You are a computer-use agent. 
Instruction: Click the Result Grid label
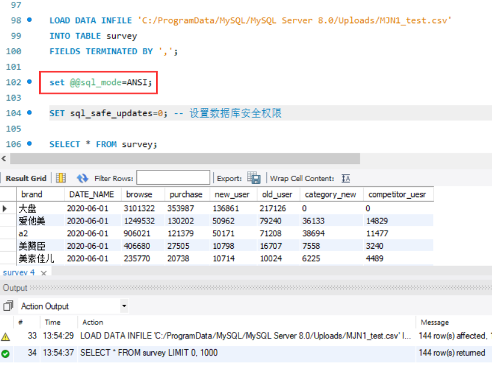[26, 178]
